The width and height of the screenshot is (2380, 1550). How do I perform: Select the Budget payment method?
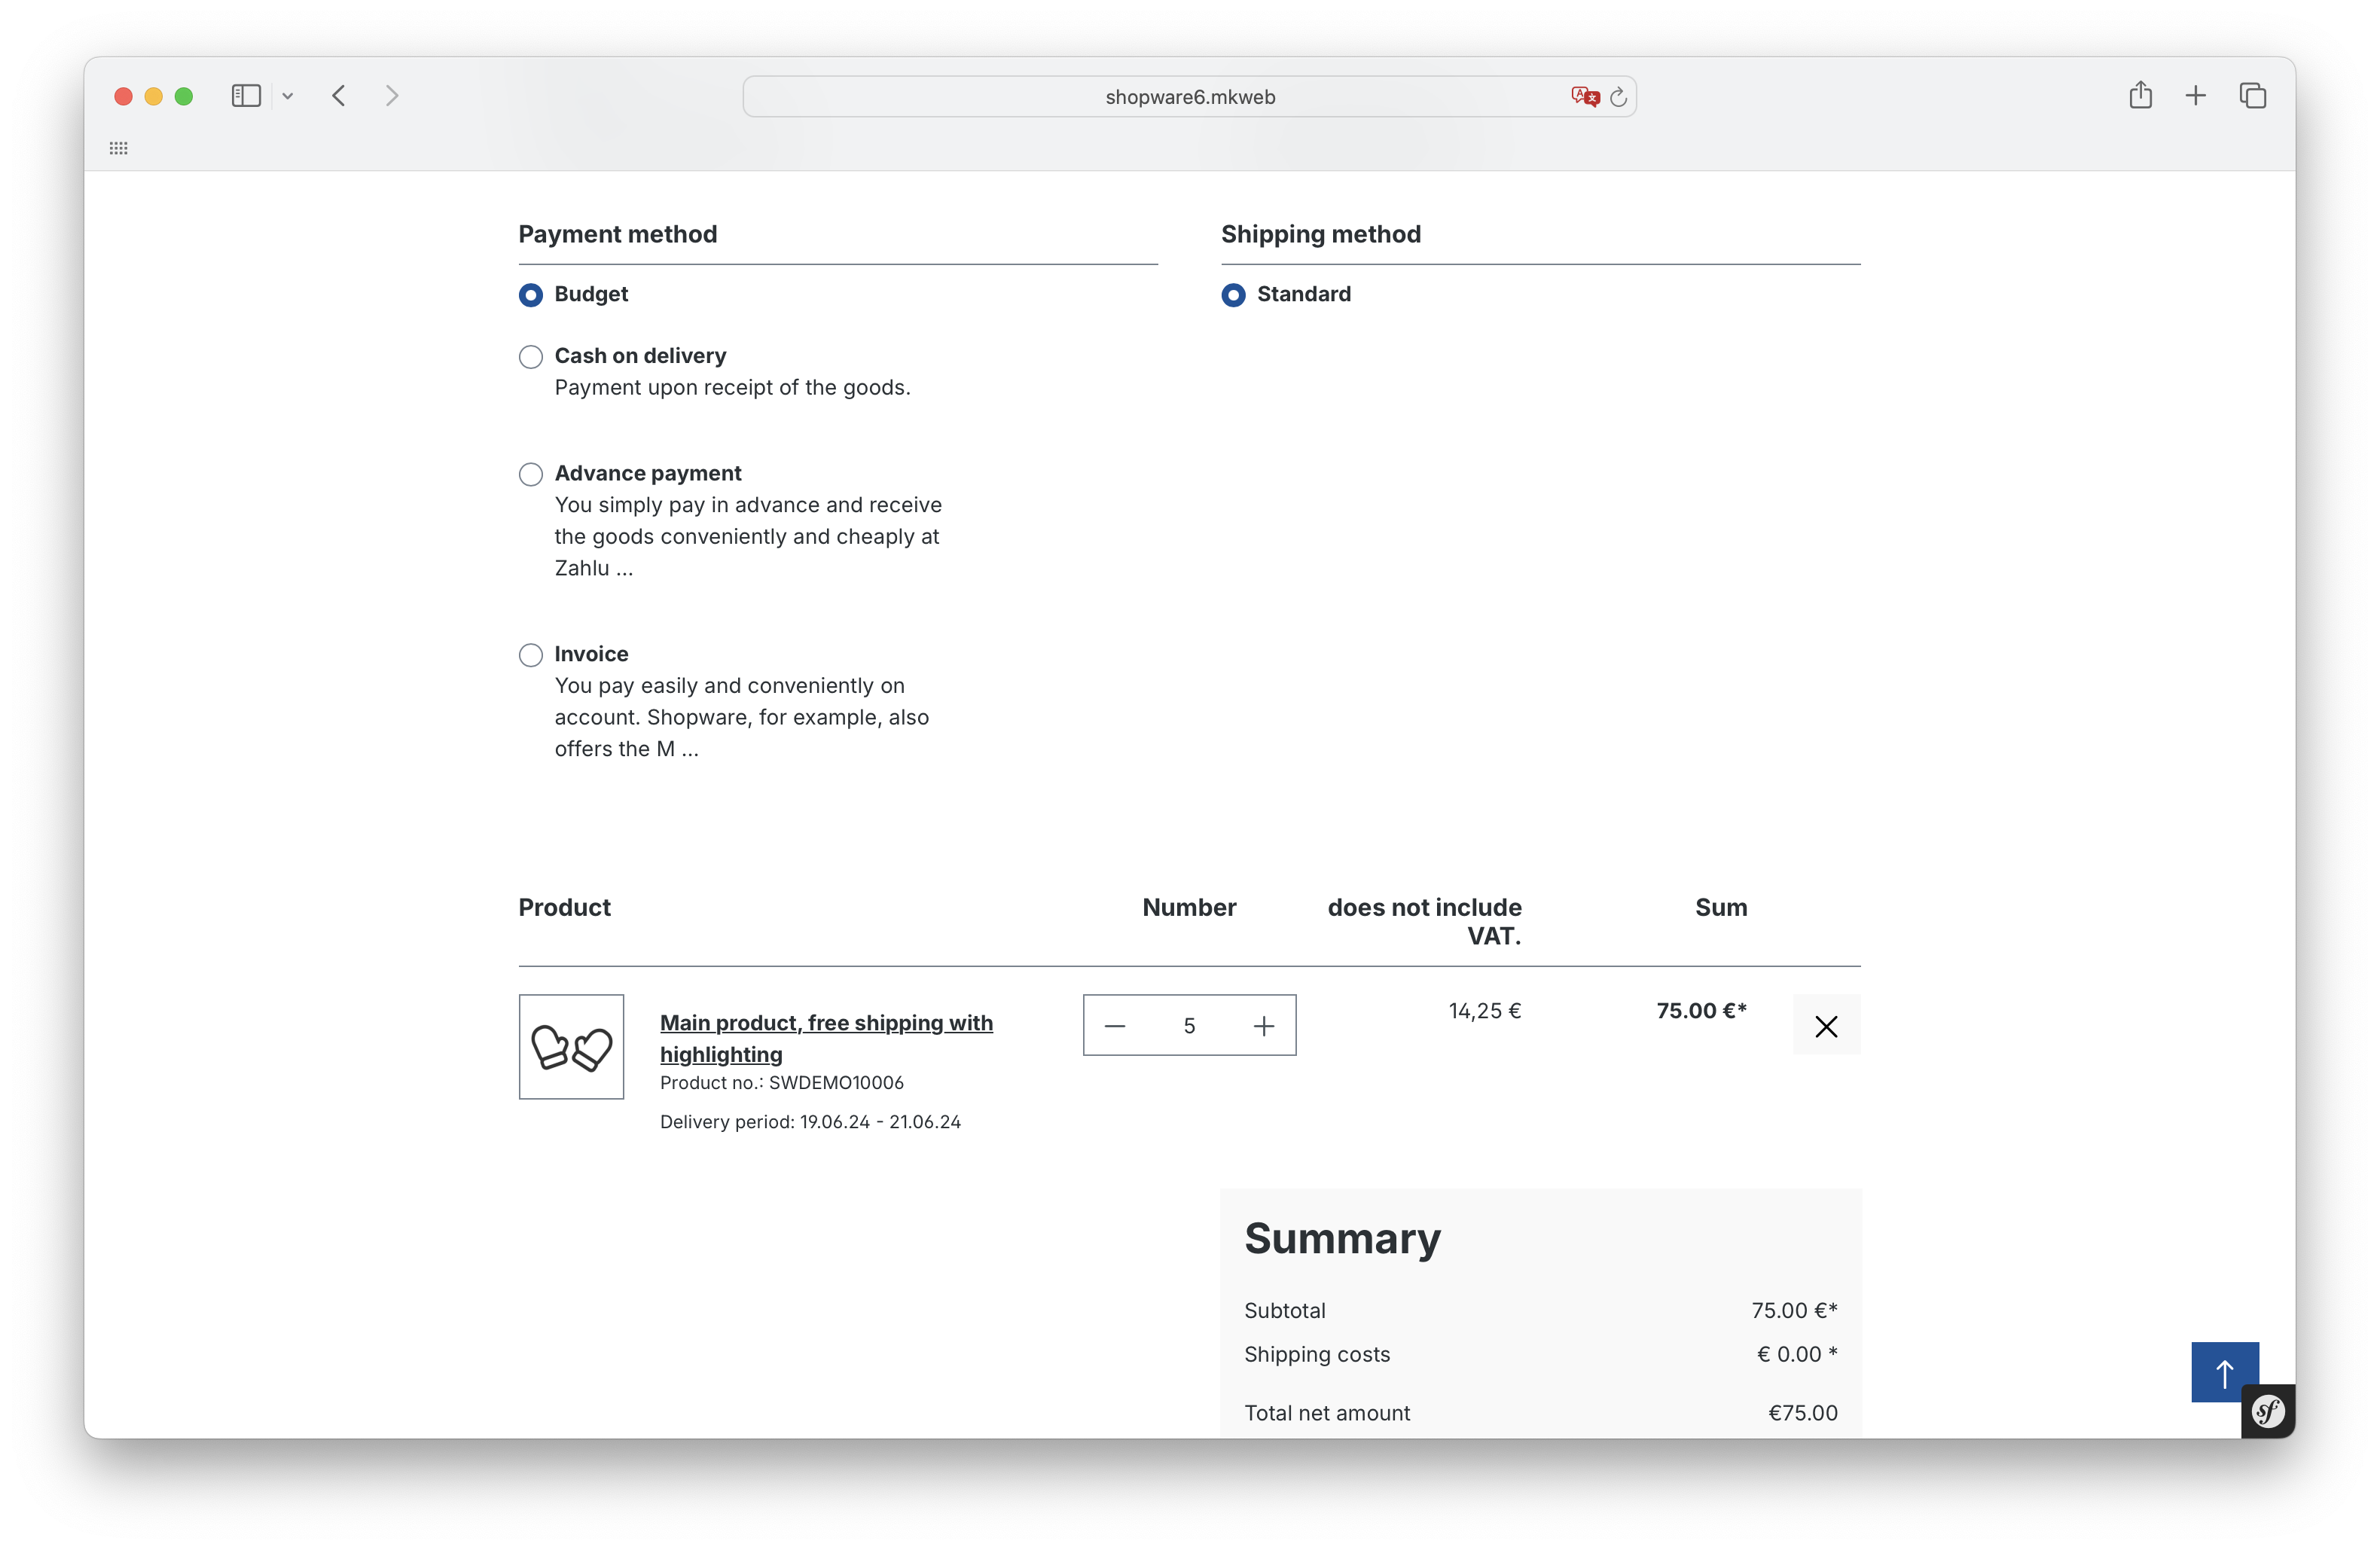[531, 295]
